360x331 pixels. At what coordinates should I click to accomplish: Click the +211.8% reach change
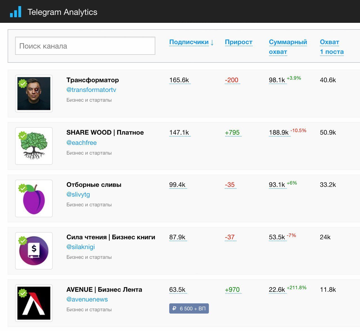coord(297,288)
